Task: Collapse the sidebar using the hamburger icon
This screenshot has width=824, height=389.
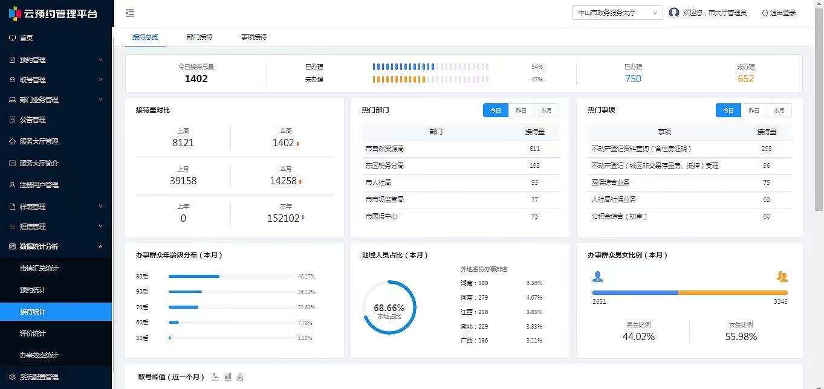Action: click(x=130, y=13)
